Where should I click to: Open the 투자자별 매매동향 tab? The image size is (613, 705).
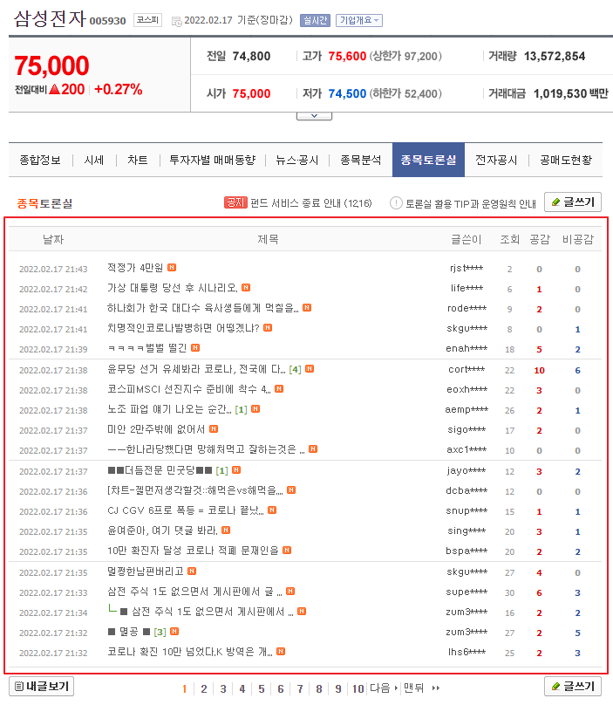tap(212, 160)
